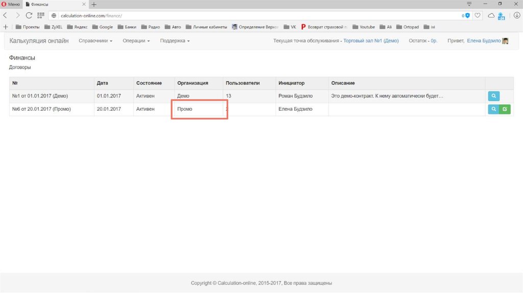The height and width of the screenshot is (293, 523).
Task: Click the address bar URL field
Action: (255, 15)
